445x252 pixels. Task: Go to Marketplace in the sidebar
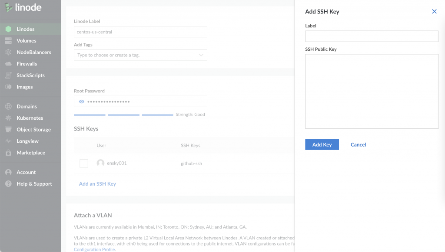[30, 153]
